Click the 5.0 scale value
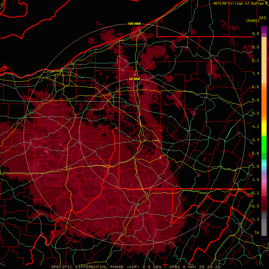The image size is (269, 269). [x=256, y=113]
